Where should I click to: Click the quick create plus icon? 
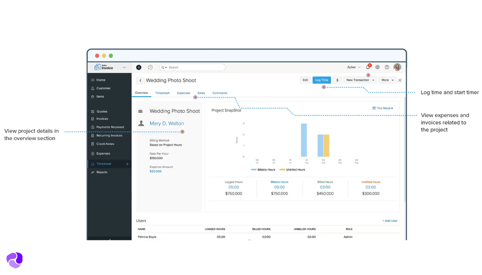click(139, 67)
